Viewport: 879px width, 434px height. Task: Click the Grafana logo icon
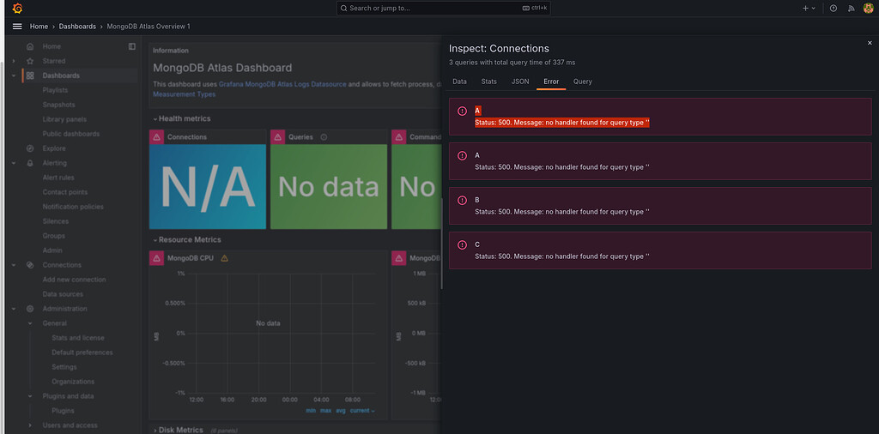(16, 9)
